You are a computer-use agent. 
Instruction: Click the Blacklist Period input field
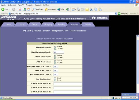[59, 52]
